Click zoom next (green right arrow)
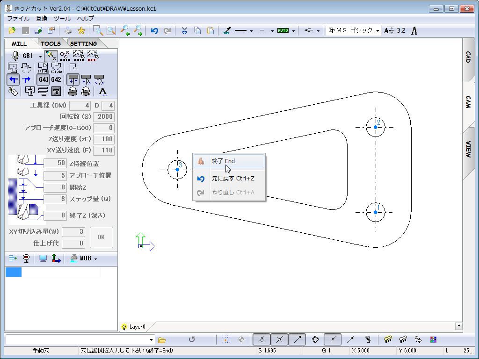Image resolution: width=479 pixels, height=359 pixels. (138, 30)
